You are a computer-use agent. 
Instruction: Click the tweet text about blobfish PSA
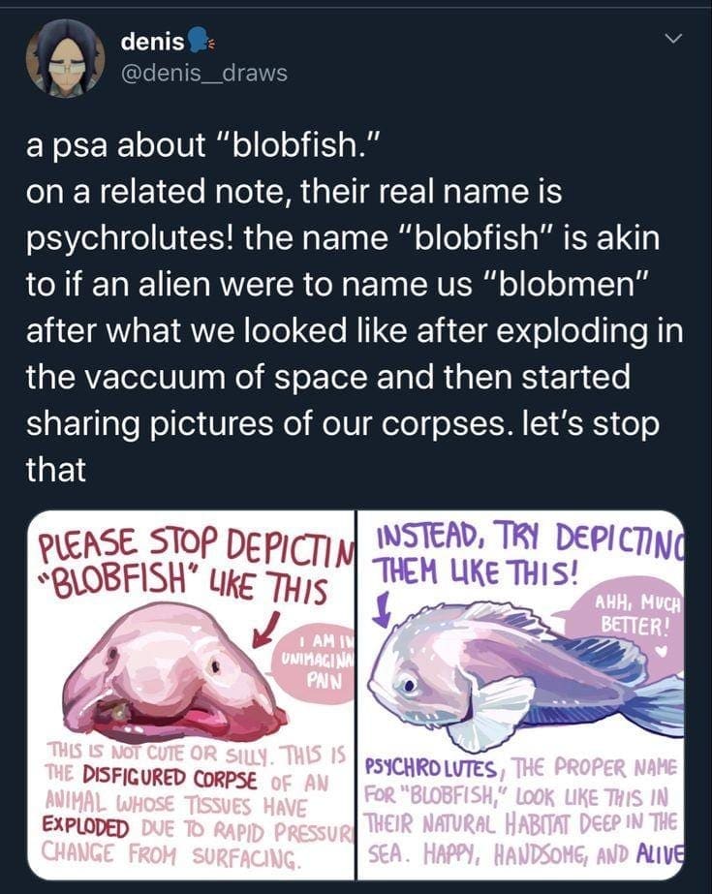(x=355, y=306)
